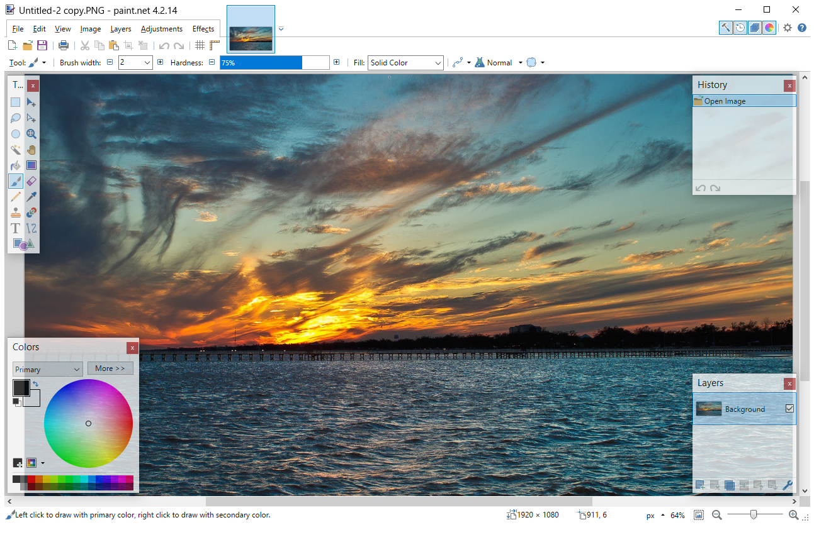Open the Adjustments menu
The image size is (814, 542).
click(x=162, y=29)
